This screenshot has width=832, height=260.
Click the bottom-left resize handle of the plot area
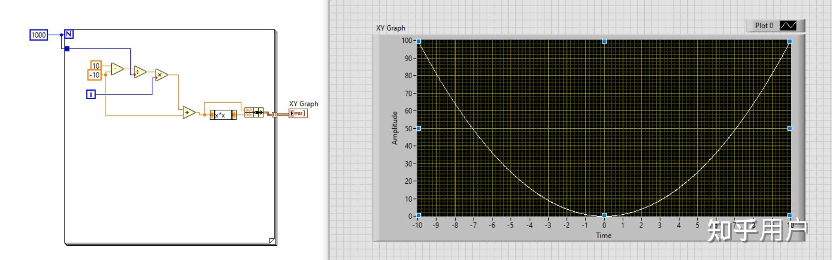pyautogui.click(x=419, y=215)
